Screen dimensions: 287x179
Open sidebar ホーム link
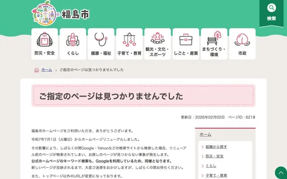click(205, 134)
